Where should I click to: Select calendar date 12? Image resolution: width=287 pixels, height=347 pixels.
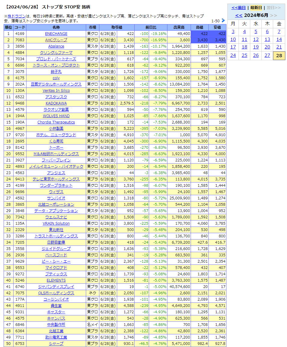click(256, 39)
